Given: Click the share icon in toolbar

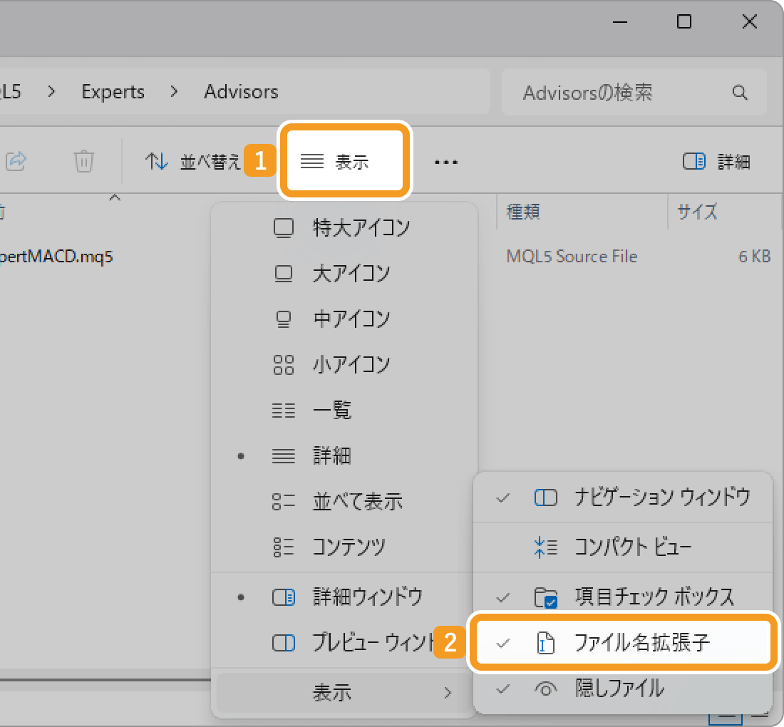Looking at the screenshot, I should pyautogui.click(x=16, y=161).
